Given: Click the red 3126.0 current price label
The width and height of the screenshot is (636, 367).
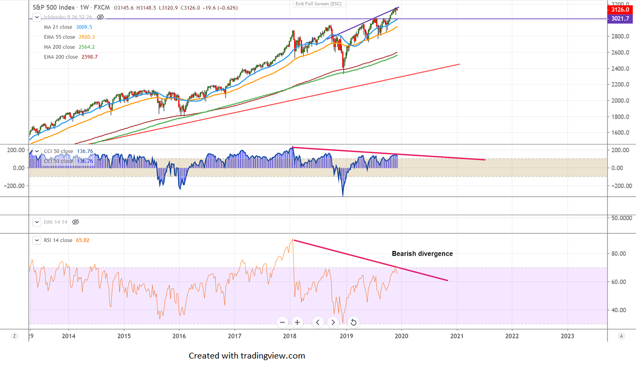Looking at the screenshot, I should coord(621,10).
